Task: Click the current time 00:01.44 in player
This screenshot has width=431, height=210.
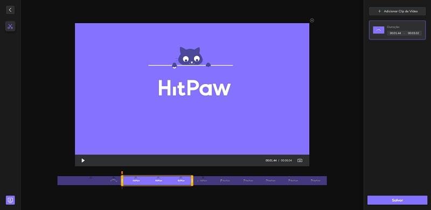Action: pyautogui.click(x=271, y=160)
